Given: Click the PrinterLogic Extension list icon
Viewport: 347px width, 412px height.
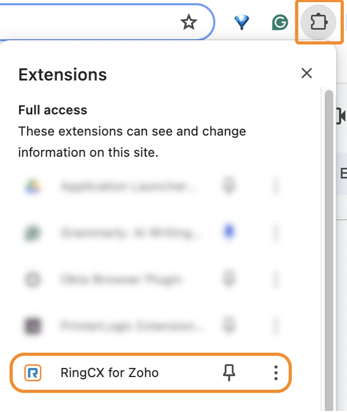Looking at the screenshot, I should (x=33, y=324).
